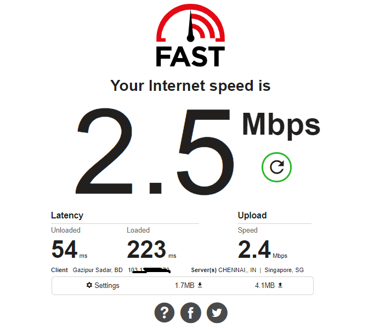Click the upload arrow icon beside 4.1MB
The height and width of the screenshot is (329, 391).
pyautogui.click(x=280, y=285)
